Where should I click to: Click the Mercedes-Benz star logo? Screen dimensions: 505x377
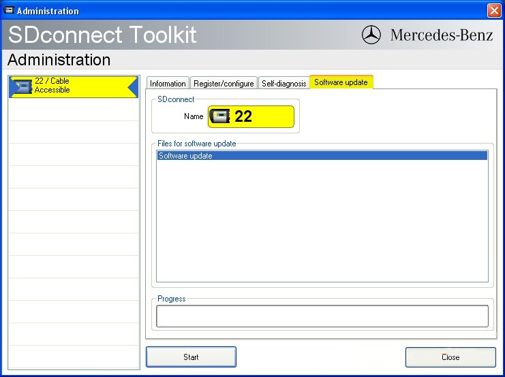point(371,35)
